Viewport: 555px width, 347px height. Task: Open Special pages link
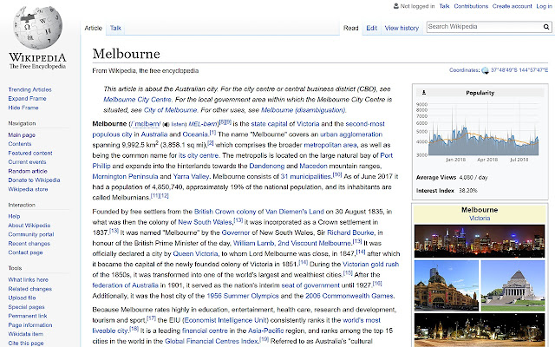(26, 307)
